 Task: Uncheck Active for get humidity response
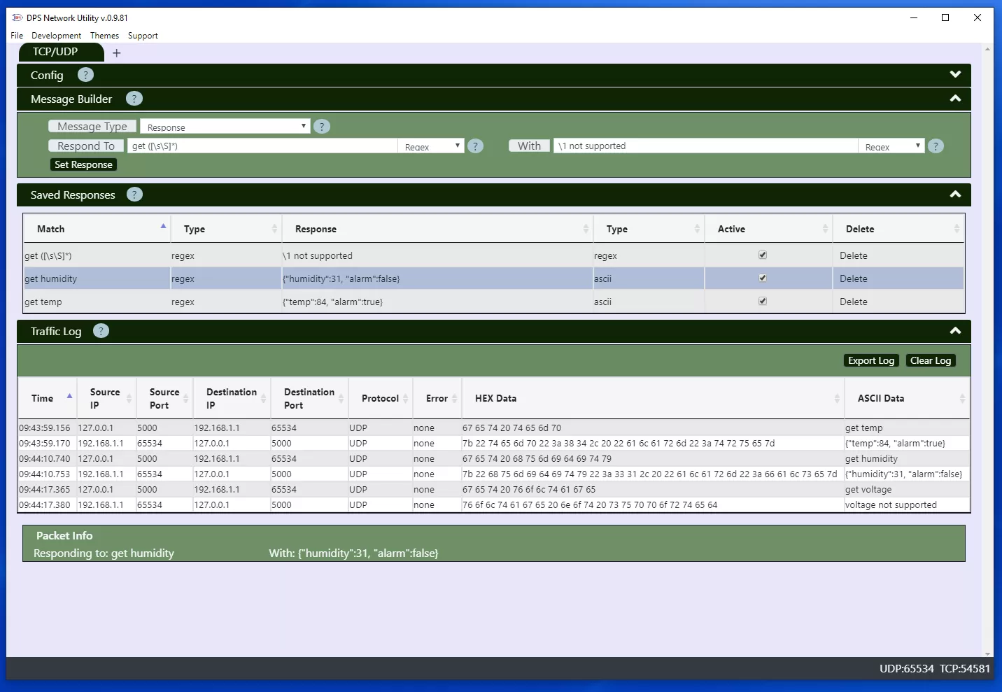click(763, 278)
